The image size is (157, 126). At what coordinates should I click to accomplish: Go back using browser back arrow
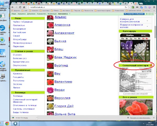tap(13, 7)
